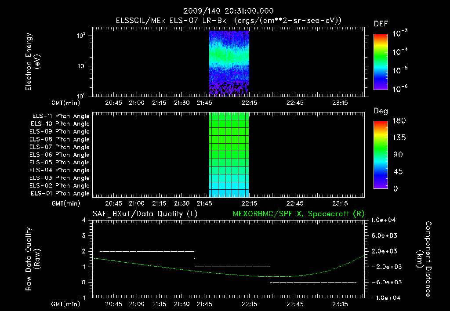Image resolution: width=450 pixels, height=311 pixels.
Task: Click the Deg pitch angle color bar
Action: coord(381,155)
